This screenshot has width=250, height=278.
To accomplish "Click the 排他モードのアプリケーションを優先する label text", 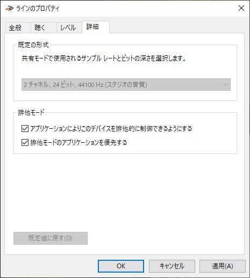I will coord(78,143).
